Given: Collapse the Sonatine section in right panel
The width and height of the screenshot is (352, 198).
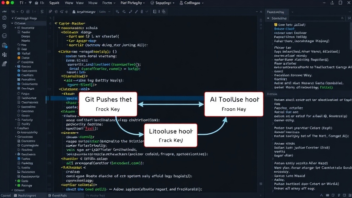Looking at the screenshot, I should coord(268,19).
